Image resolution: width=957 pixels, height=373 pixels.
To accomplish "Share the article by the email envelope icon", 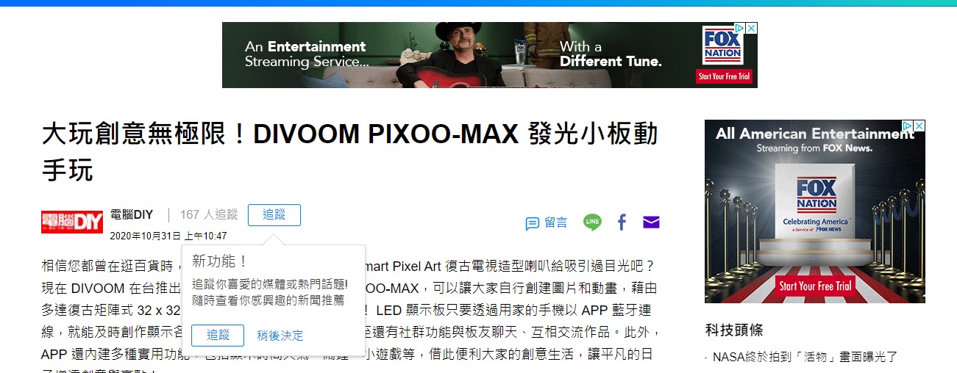I will pyautogui.click(x=651, y=222).
